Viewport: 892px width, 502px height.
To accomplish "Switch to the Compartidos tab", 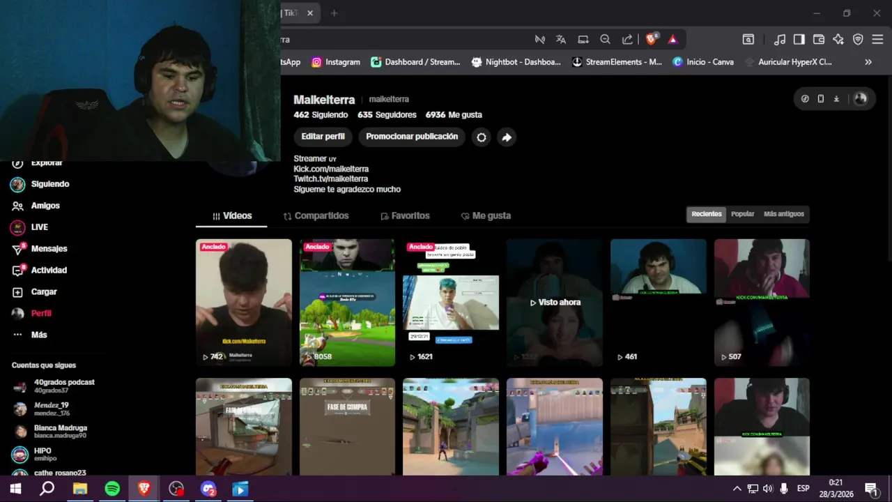I will click(316, 216).
